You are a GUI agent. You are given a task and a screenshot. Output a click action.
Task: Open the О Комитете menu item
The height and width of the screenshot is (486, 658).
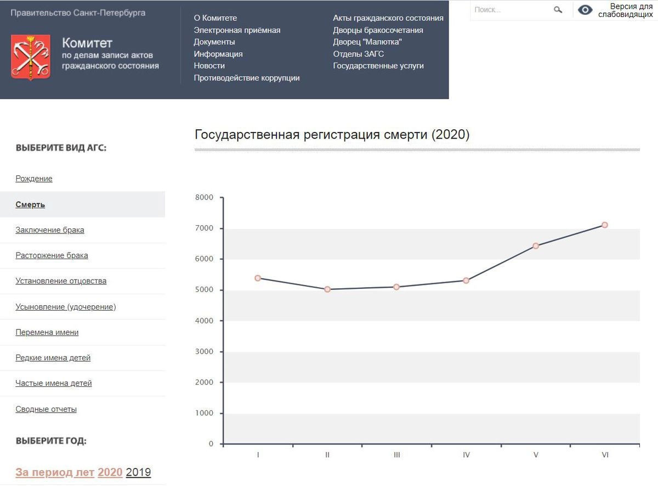[x=215, y=18]
